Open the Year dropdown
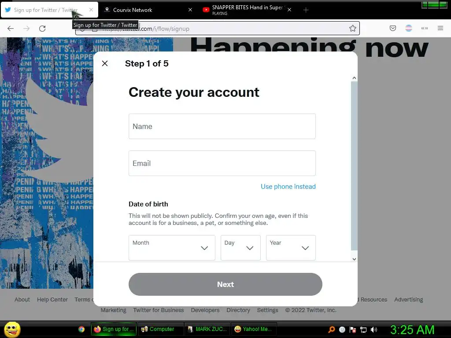This screenshot has height=338, width=451. [x=291, y=248]
